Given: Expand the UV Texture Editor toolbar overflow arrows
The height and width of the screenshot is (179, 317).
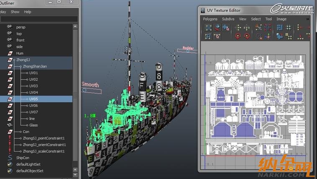Looking at the screenshot, I should pos(308,19).
